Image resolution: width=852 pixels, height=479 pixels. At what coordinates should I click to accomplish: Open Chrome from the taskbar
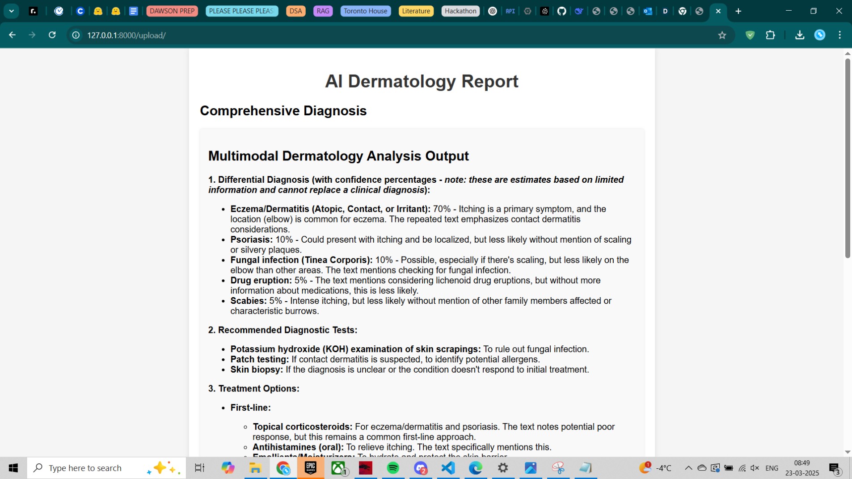click(x=283, y=468)
